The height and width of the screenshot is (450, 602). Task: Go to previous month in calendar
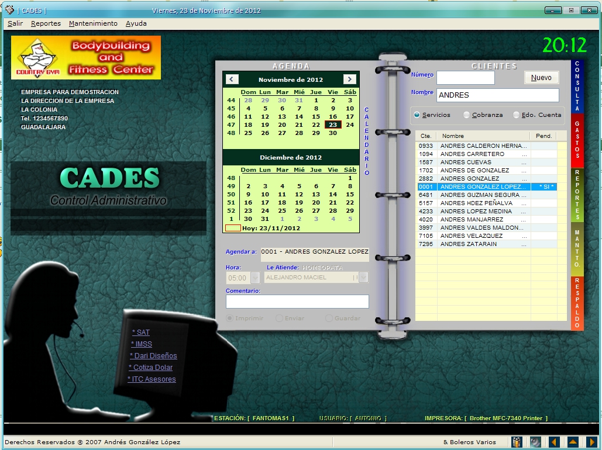(x=232, y=79)
